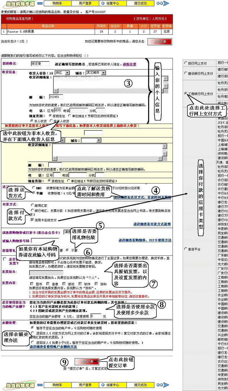Open 请详细查看付款方式说明 link
The height and width of the screenshot is (391, 228).
click(152, 224)
